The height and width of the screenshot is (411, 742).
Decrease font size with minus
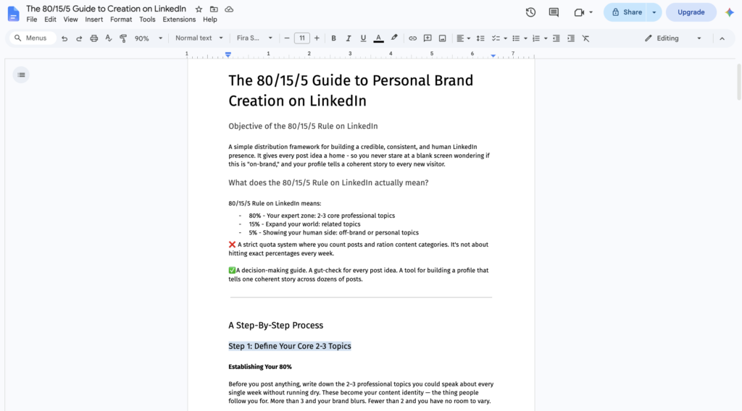[x=287, y=38]
